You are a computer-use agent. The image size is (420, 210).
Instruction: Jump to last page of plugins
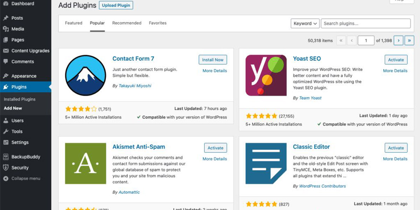409,41
